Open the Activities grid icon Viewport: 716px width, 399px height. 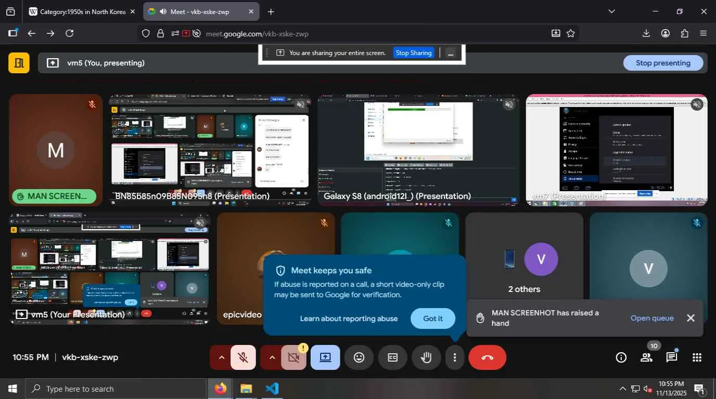pyautogui.click(x=697, y=357)
